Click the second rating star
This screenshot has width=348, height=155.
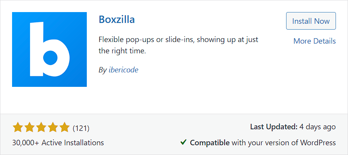[x=29, y=127]
